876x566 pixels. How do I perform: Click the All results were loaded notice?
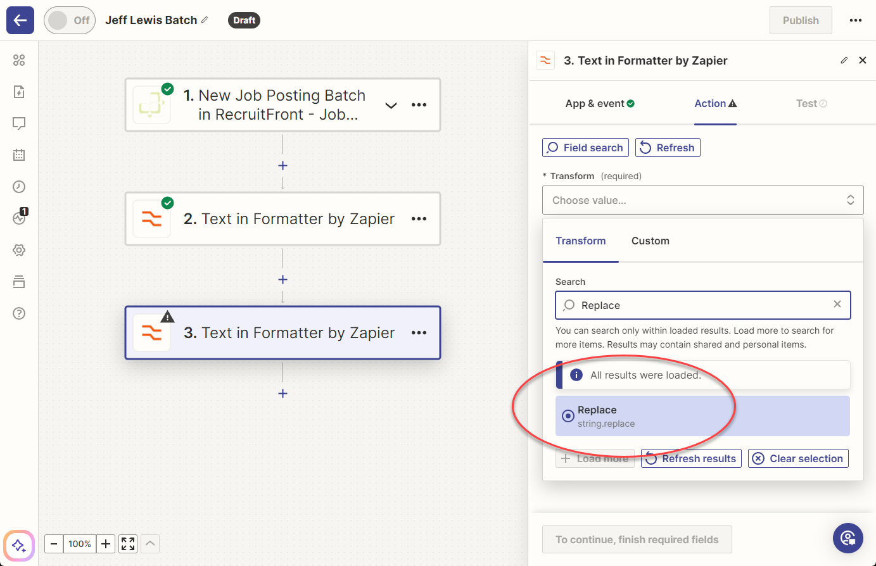[702, 375]
